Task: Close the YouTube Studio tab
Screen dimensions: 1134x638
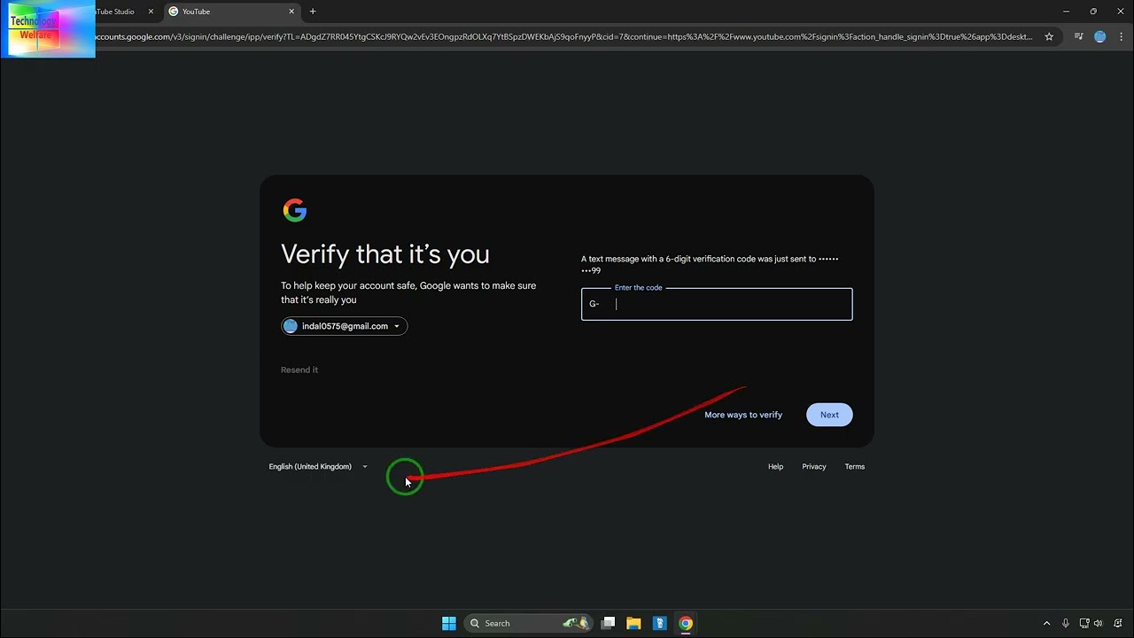Action: tap(151, 12)
